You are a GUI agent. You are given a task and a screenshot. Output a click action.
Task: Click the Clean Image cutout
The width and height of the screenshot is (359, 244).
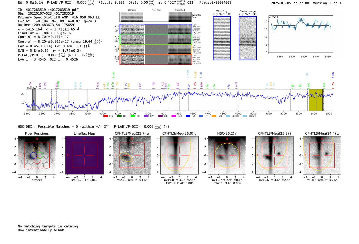248,38
